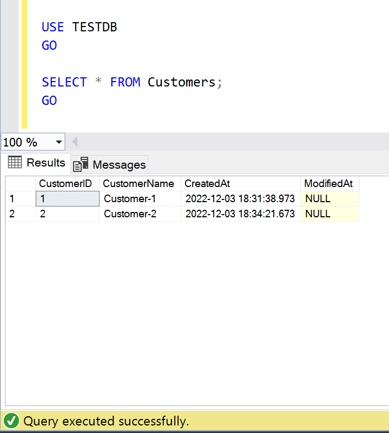Switch to the Results tab
This screenshot has height=433, width=389.
(x=36, y=163)
